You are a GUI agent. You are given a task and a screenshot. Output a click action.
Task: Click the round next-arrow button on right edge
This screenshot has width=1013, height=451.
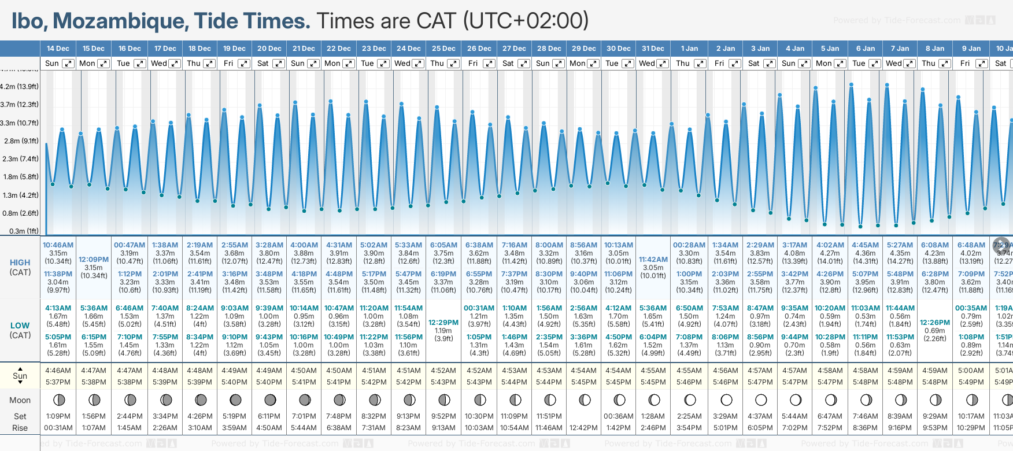(1001, 245)
